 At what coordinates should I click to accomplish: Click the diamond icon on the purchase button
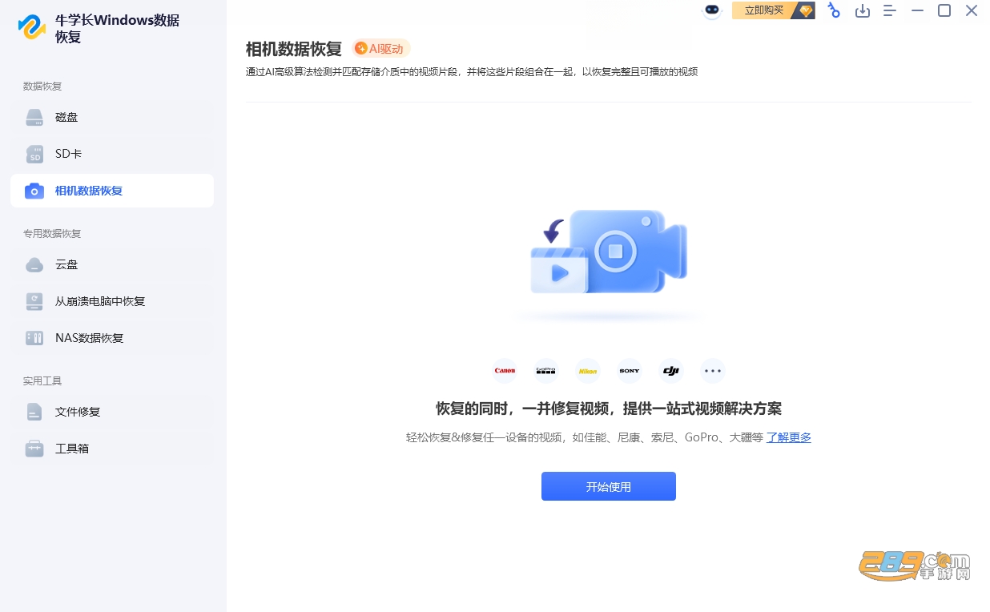pos(806,10)
